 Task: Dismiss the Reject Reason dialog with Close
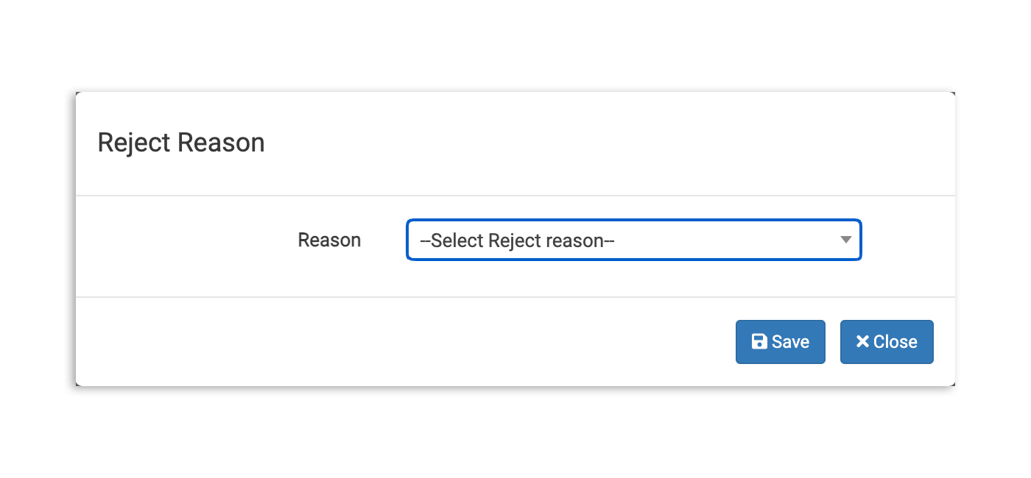(x=887, y=342)
